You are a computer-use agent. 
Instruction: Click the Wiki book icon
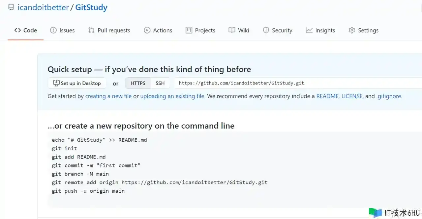[232, 30]
